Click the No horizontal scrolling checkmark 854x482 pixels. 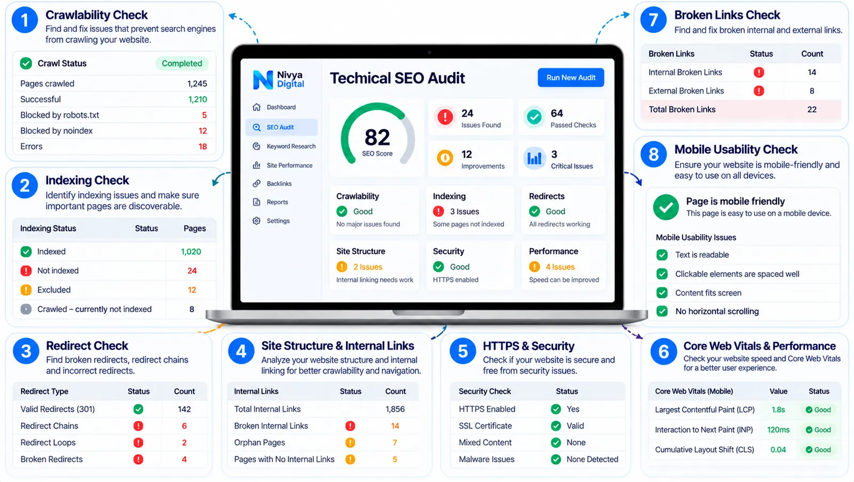(x=662, y=311)
